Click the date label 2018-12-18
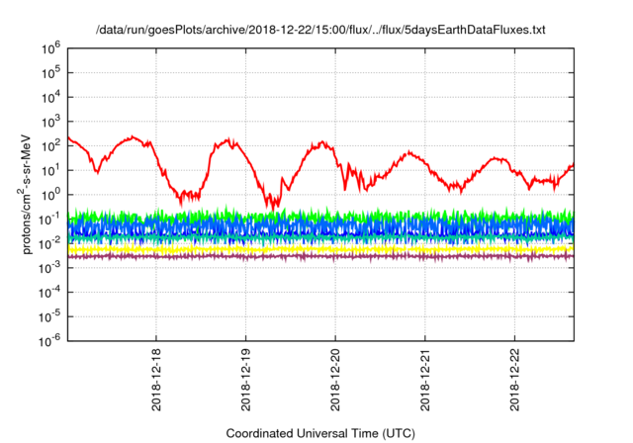The height and width of the screenshot is (443, 633). coord(156,380)
